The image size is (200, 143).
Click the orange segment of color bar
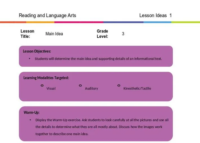tap(40, 22)
